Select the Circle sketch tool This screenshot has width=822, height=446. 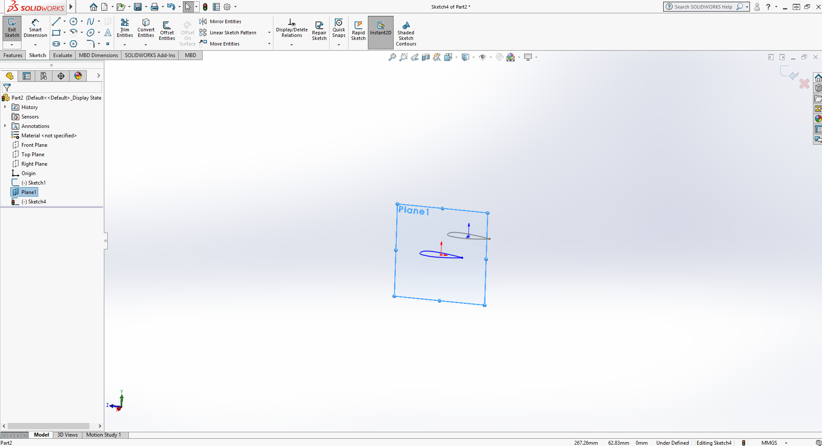point(74,21)
